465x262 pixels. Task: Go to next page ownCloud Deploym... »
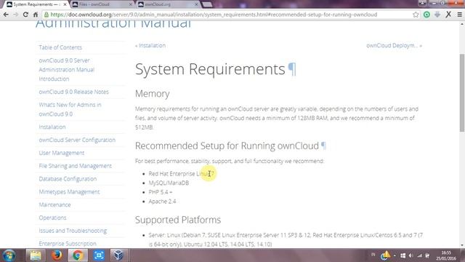click(394, 45)
